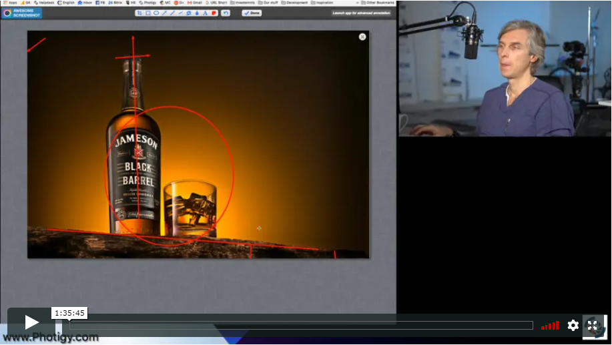Open the Helpdesk bookmark

point(43,3)
